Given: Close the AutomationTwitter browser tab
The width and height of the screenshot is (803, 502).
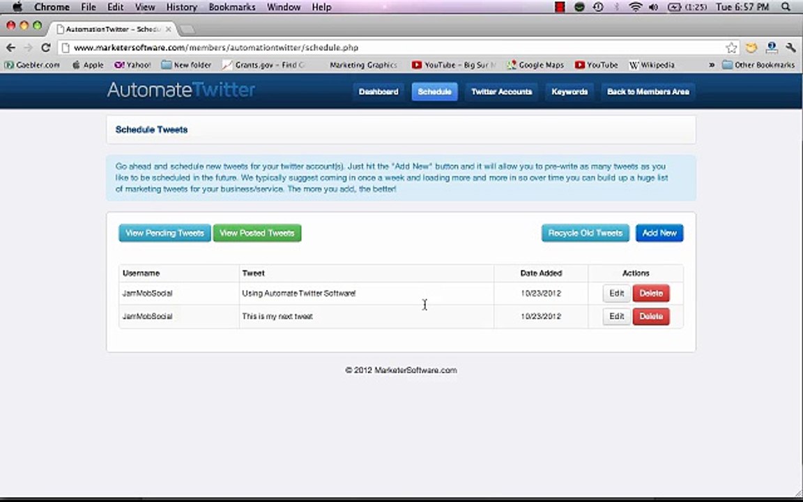Looking at the screenshot, I should pyautogui.click(x=169, y=29).
